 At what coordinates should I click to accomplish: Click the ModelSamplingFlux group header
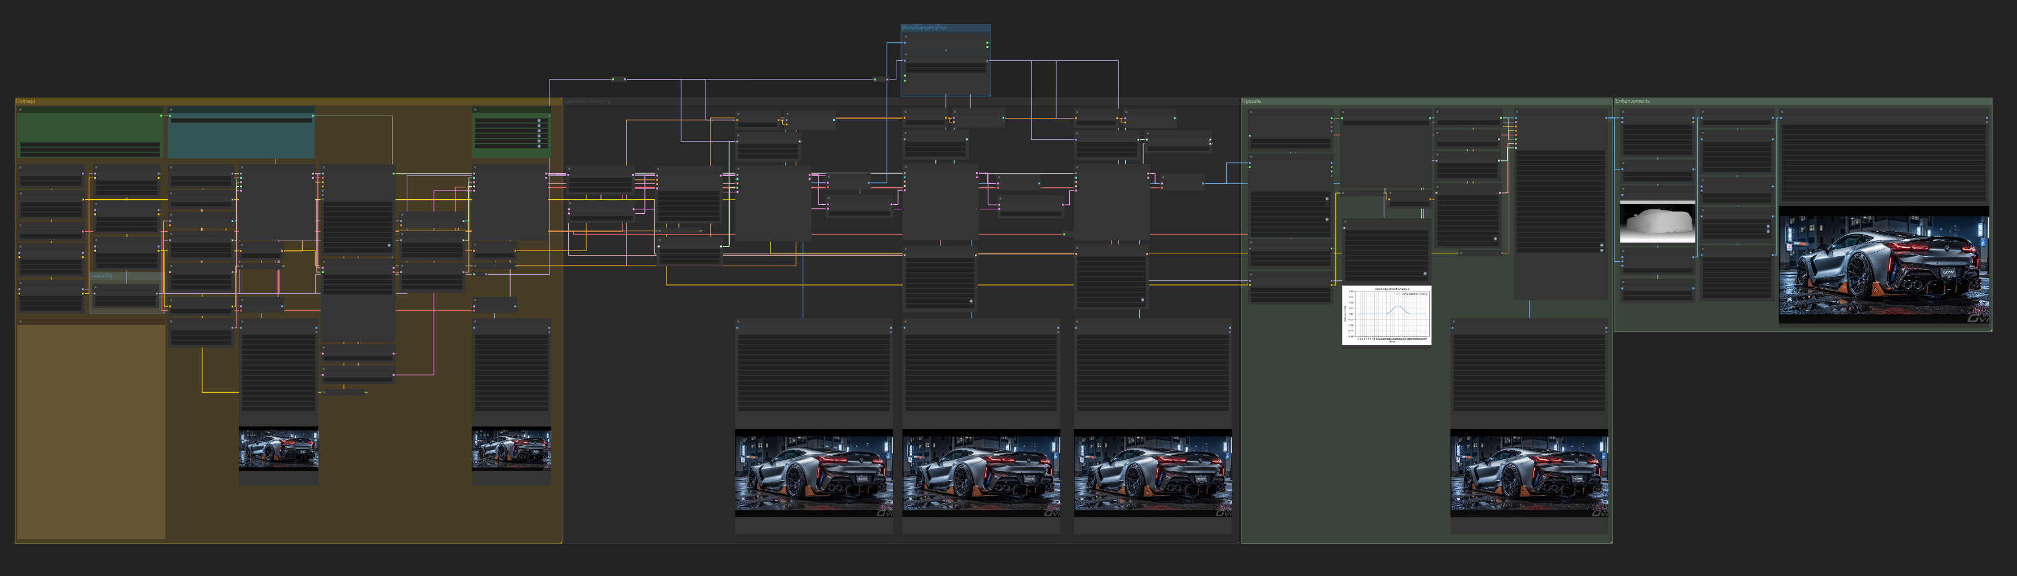point(925,27)
